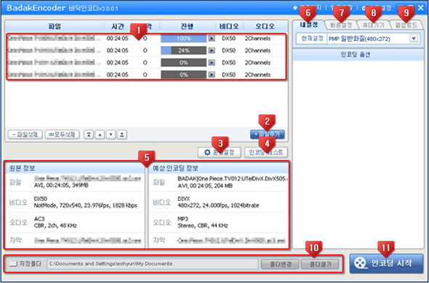This screenshot has height=283, width=429.
Task: Click the 100% progress bar
Action: click(183, 39)
